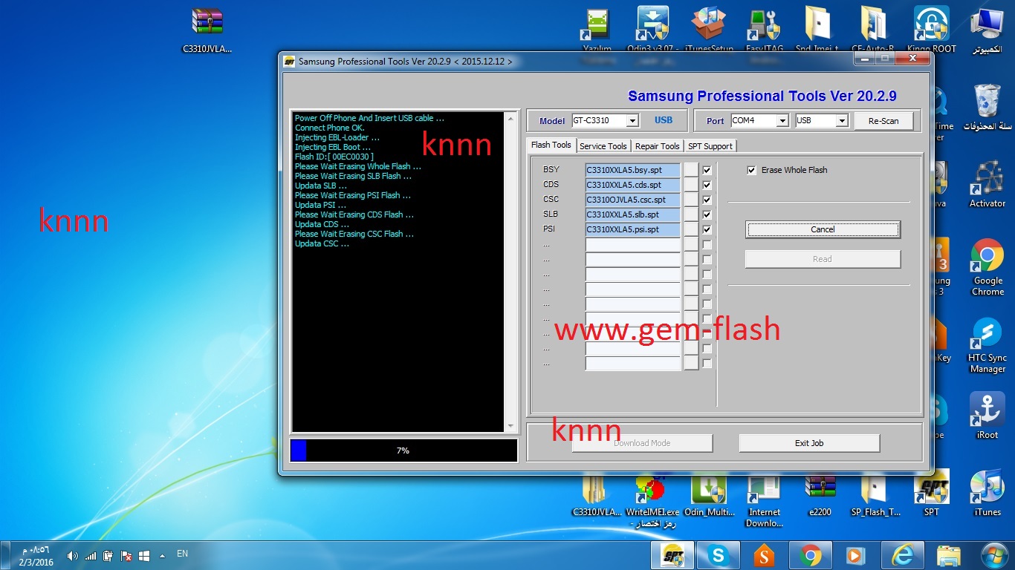Click the C3310XXLA5.bsy.spt file field
This screenshot has height=570, width=1015.
[x=633, y=170]
